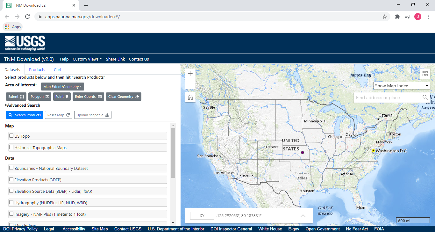The width and height of the screenshot is (435, 232).
Task: Open DOI Privacy Policy link
Action: (x=20, y=229)
